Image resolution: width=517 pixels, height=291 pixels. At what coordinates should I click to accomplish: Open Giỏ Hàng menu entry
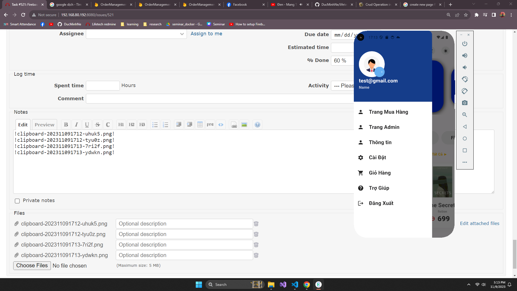click(x=380, y=173)
